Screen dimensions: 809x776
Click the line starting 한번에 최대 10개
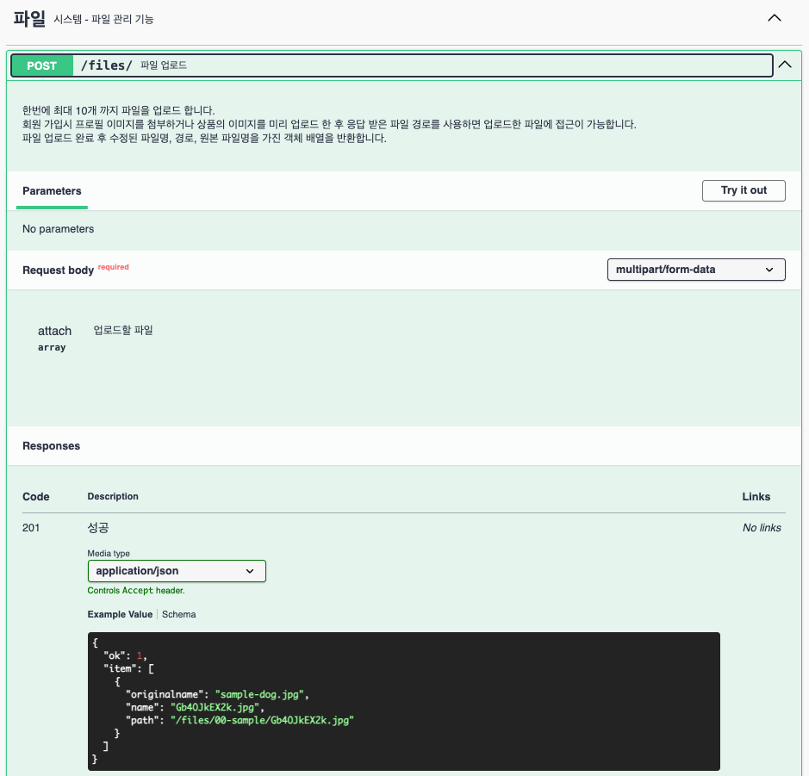pyautogui.click(x=118, y=110)
